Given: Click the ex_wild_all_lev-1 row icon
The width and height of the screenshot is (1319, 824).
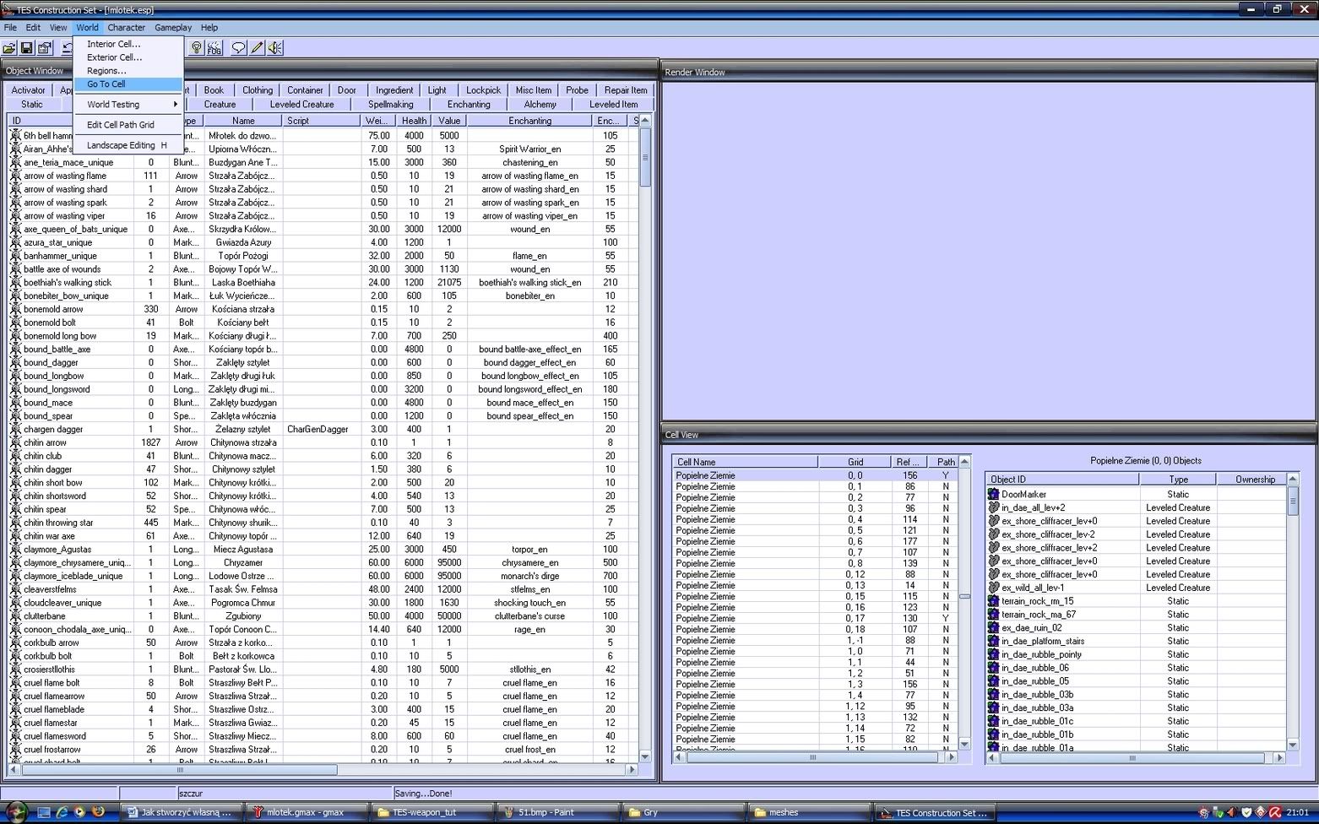Looking at the screenshot, I should [994, 588].
